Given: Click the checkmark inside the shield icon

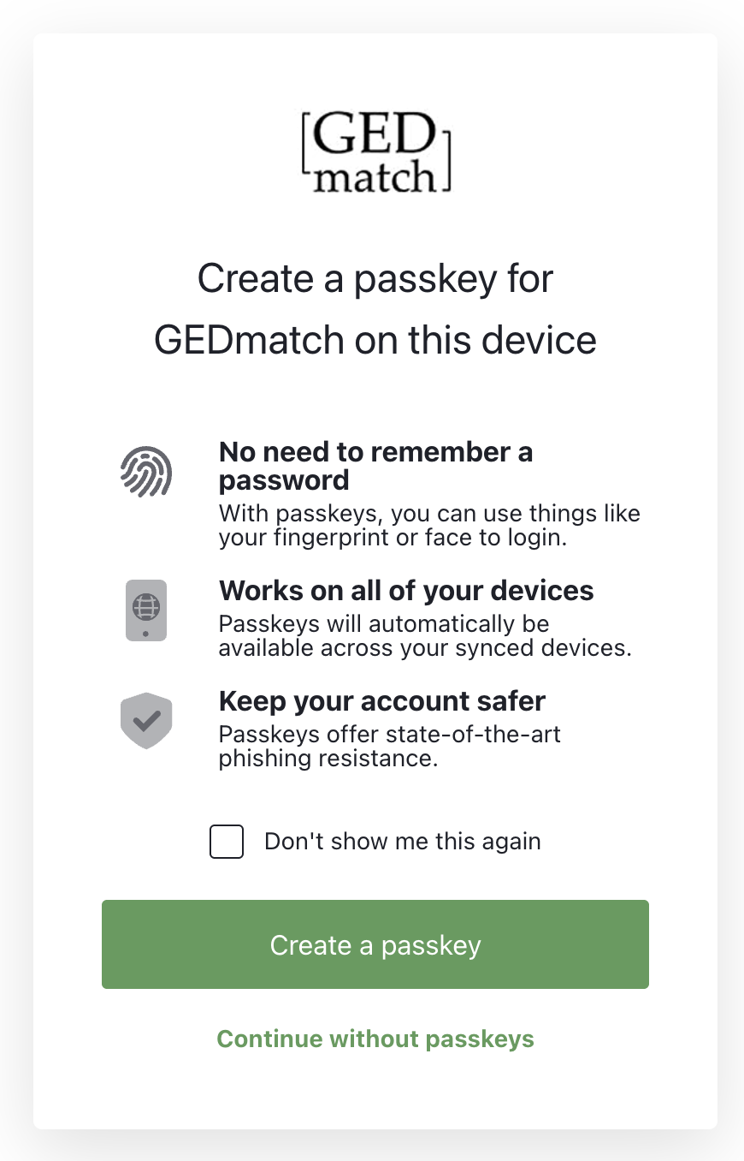Looking at the screenshot, I should coord(146,719).
